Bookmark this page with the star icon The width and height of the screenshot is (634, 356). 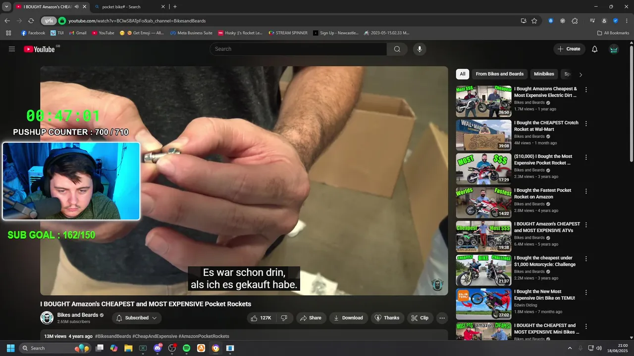pos(534,21)
